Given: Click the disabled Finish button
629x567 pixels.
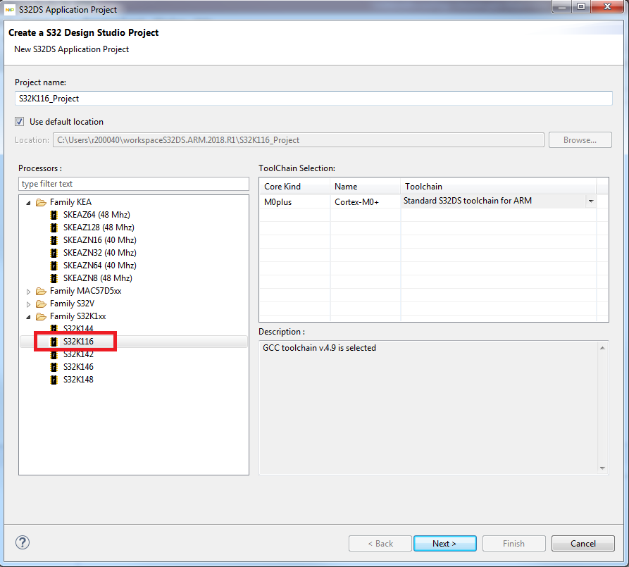Looking at the screenshot, I should (514, 543).
